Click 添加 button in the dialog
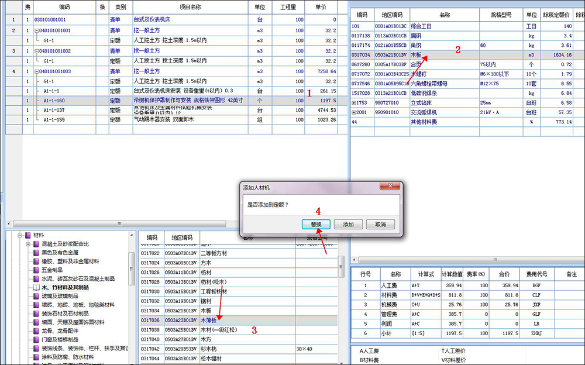Screen dimensions: 585x365 tap(349, 224)
